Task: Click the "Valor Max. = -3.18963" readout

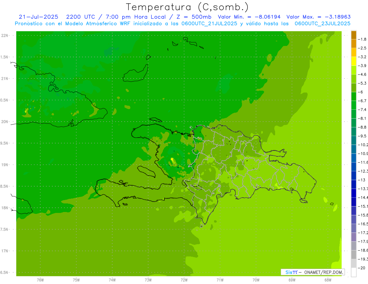Action: click(318, 17)
